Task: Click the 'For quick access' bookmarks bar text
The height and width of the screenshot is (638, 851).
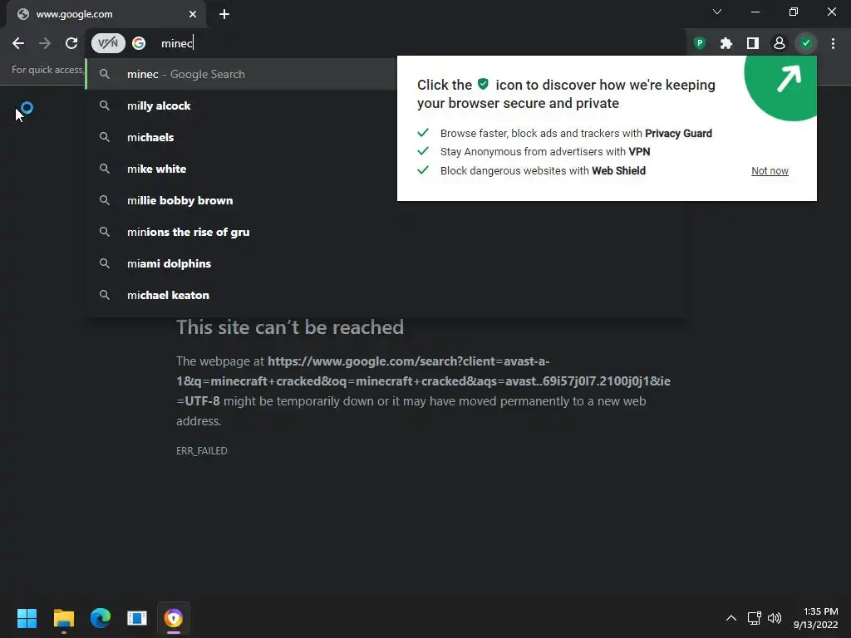Action: click(x=47, y=70)
